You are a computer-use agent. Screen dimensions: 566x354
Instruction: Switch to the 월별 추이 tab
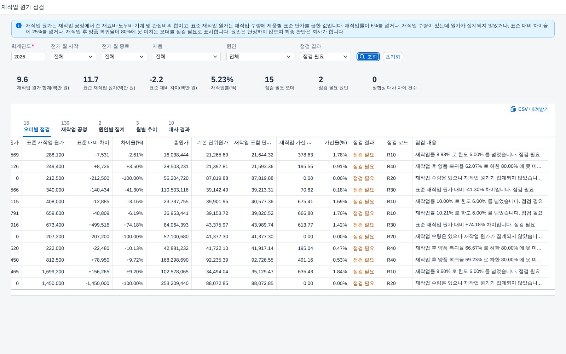tap(146, 126)
